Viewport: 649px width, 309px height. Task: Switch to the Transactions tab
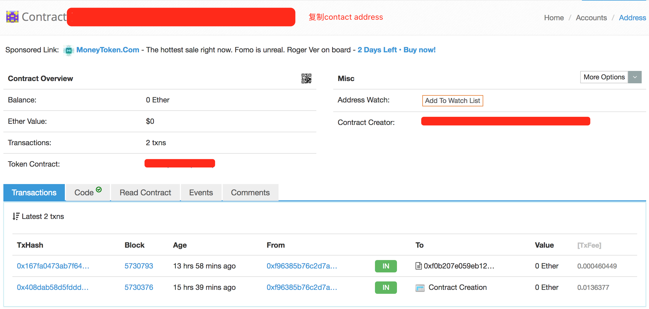(34, 192)
